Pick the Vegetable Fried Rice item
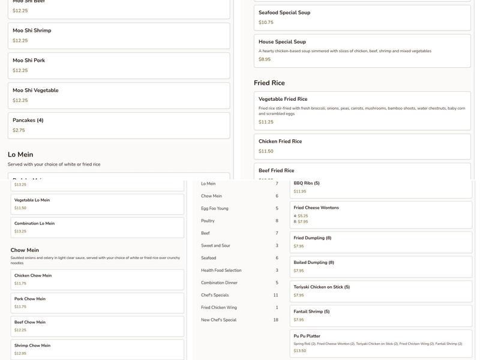 coord(362,110)
